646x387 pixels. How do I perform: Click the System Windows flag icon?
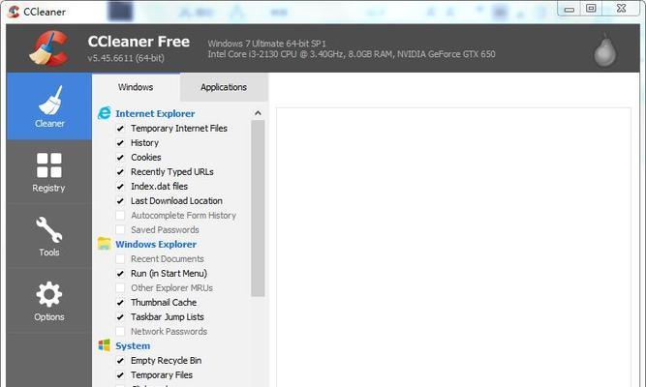(x=105, y=345)
